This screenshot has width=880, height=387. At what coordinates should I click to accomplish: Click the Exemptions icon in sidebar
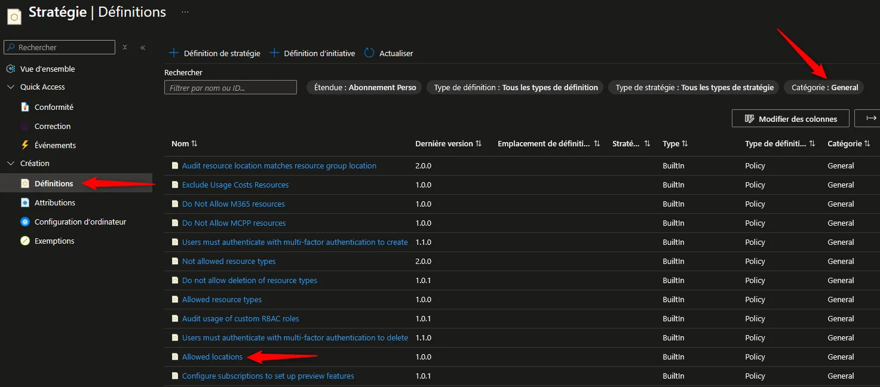25,241
